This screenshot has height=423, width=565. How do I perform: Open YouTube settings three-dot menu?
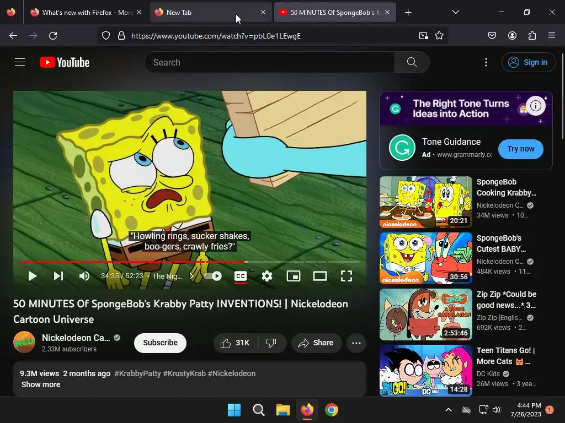click(486, 62)
